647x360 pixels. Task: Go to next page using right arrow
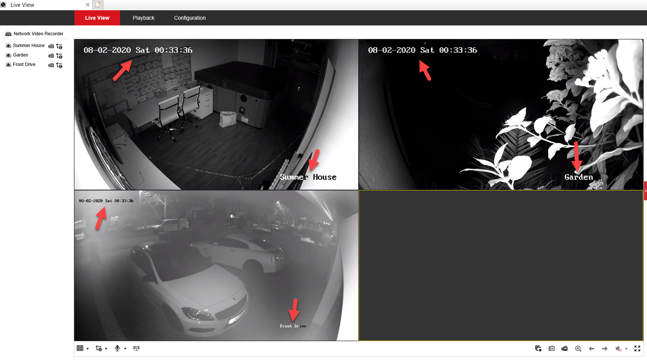604,348
